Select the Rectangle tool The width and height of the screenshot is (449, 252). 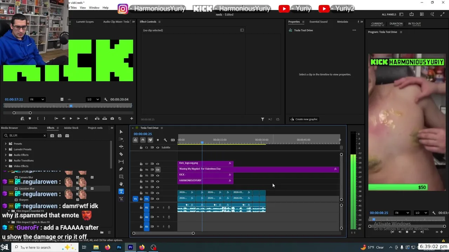(121, 176)
